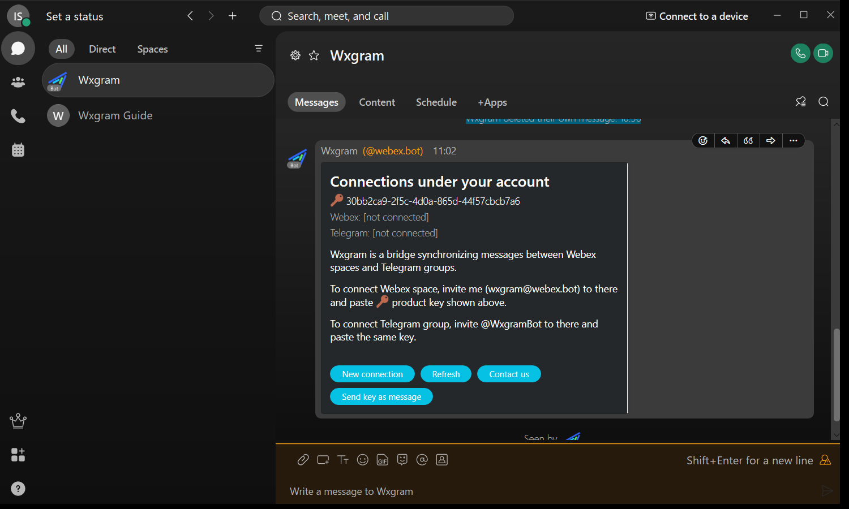This screenshot has height=509, width=849.
Task: Open the emoji picker in composer
Action: pyautogui.click(x=363, y=460)
